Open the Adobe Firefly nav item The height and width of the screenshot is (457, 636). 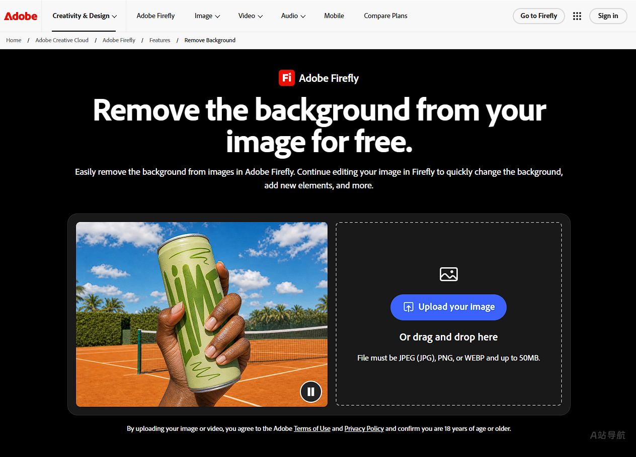point(155,16)
